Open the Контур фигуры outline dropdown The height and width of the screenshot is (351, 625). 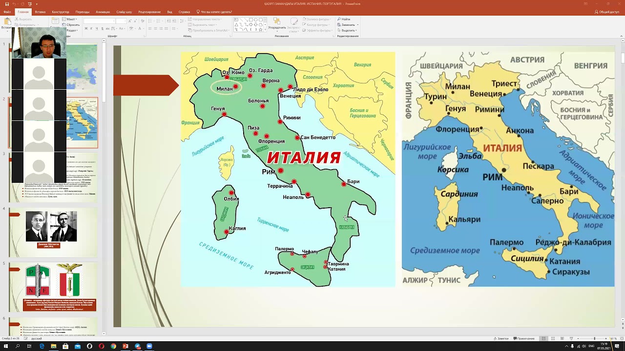click(x=316, y=25)
